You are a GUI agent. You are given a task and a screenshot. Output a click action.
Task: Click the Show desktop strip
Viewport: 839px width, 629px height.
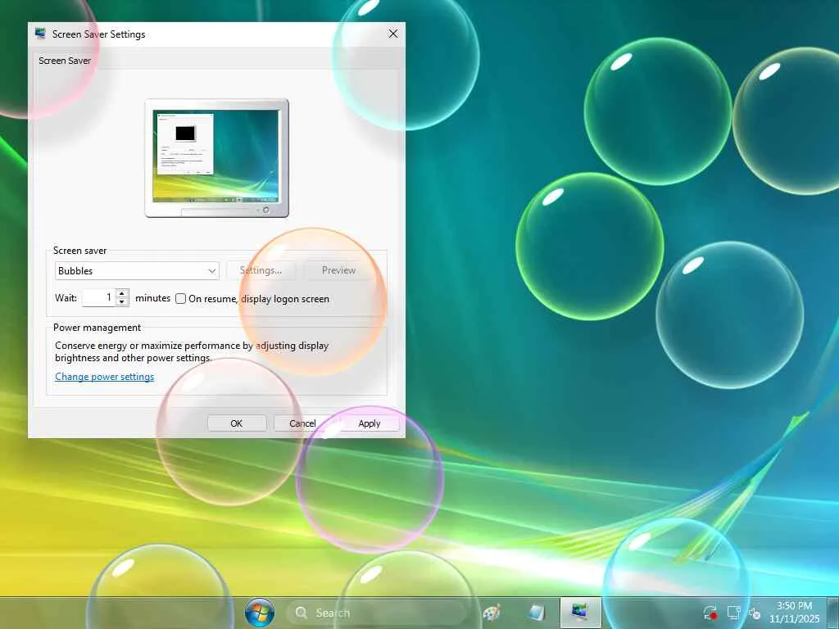click(833, 613)
